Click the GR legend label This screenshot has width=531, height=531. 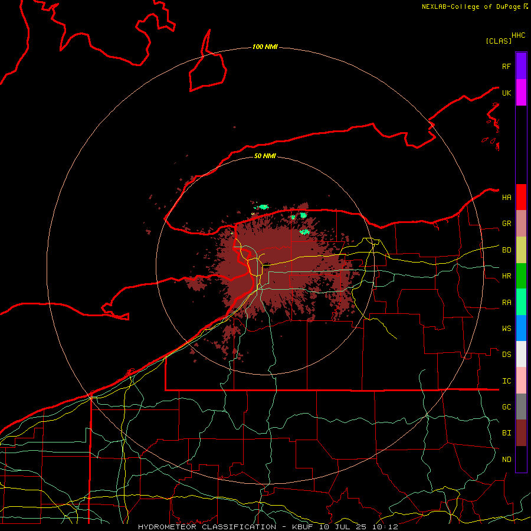(x=507, y=224)
